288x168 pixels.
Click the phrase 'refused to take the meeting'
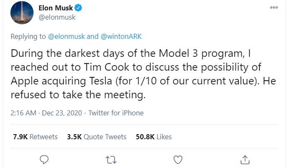pos(78,95)
